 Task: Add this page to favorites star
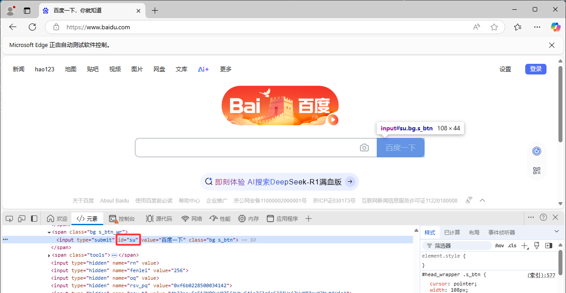tap(494, 27)
